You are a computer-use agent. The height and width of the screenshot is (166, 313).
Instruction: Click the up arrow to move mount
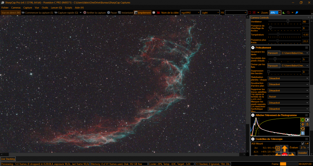(x=285, y=148)
